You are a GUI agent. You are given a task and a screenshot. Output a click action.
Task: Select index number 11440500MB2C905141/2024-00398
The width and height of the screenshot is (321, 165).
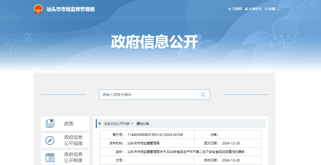[x=155, y=135]
